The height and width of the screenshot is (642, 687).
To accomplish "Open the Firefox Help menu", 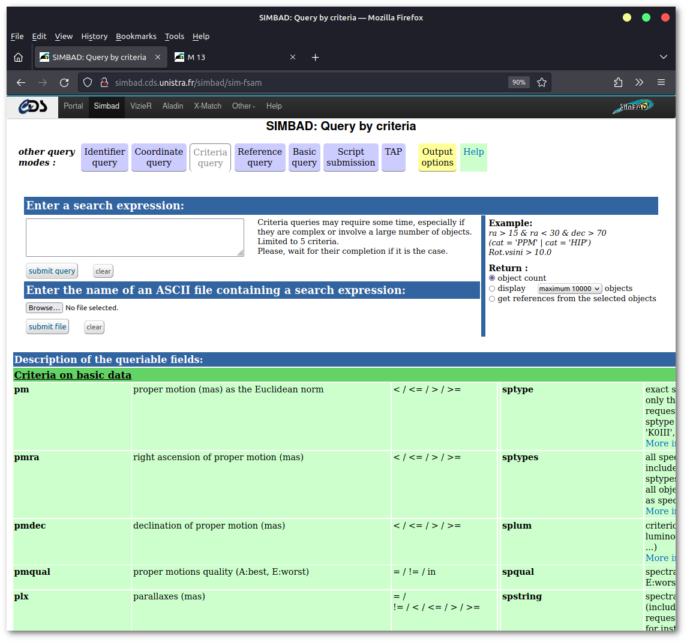I will 200,37.
